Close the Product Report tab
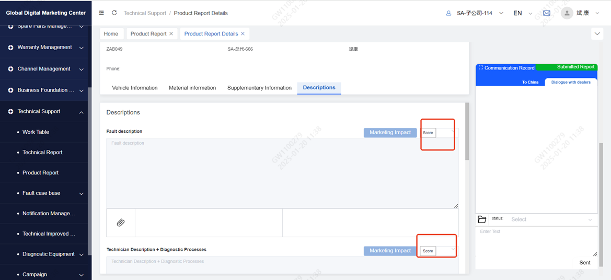Image resolution: width=611 pixels, height=280 pixels. pos(171,34)
